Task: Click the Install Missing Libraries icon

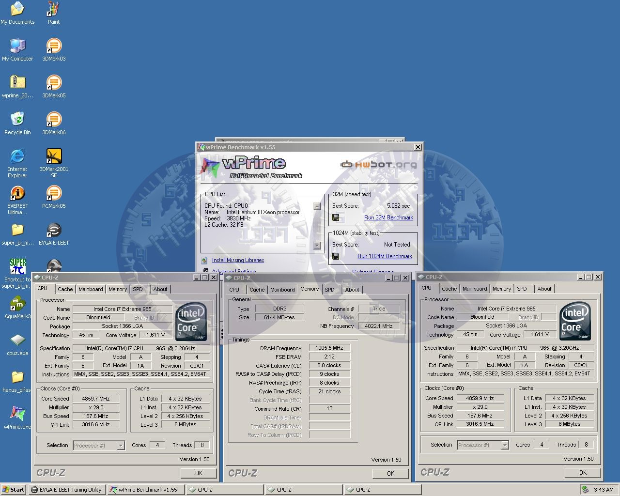Action: 204,260
